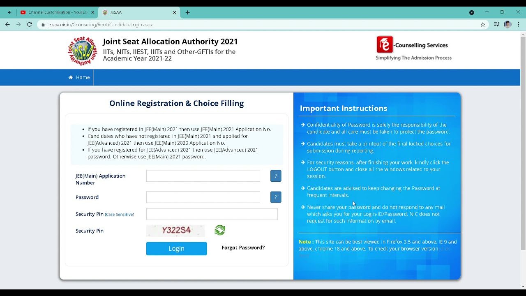Click the page vertical scrollbar
Viewport: 526px width, 296px height.
523,144
